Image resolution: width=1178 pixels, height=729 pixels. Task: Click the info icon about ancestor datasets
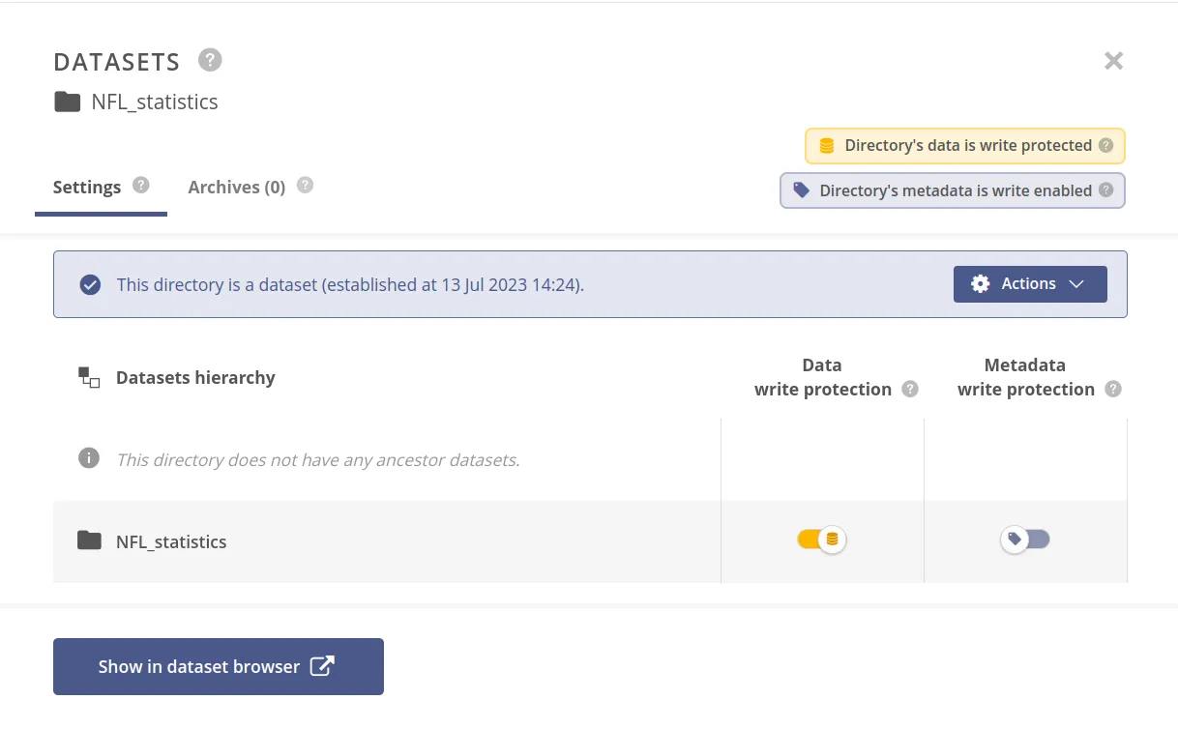tap(88, 458)
